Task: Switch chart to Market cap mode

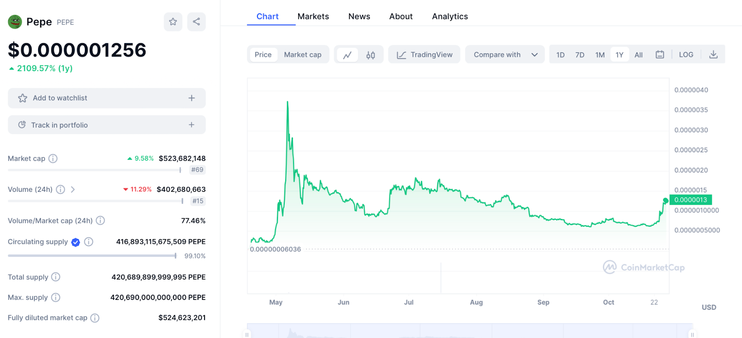Action: click(302, 55)
